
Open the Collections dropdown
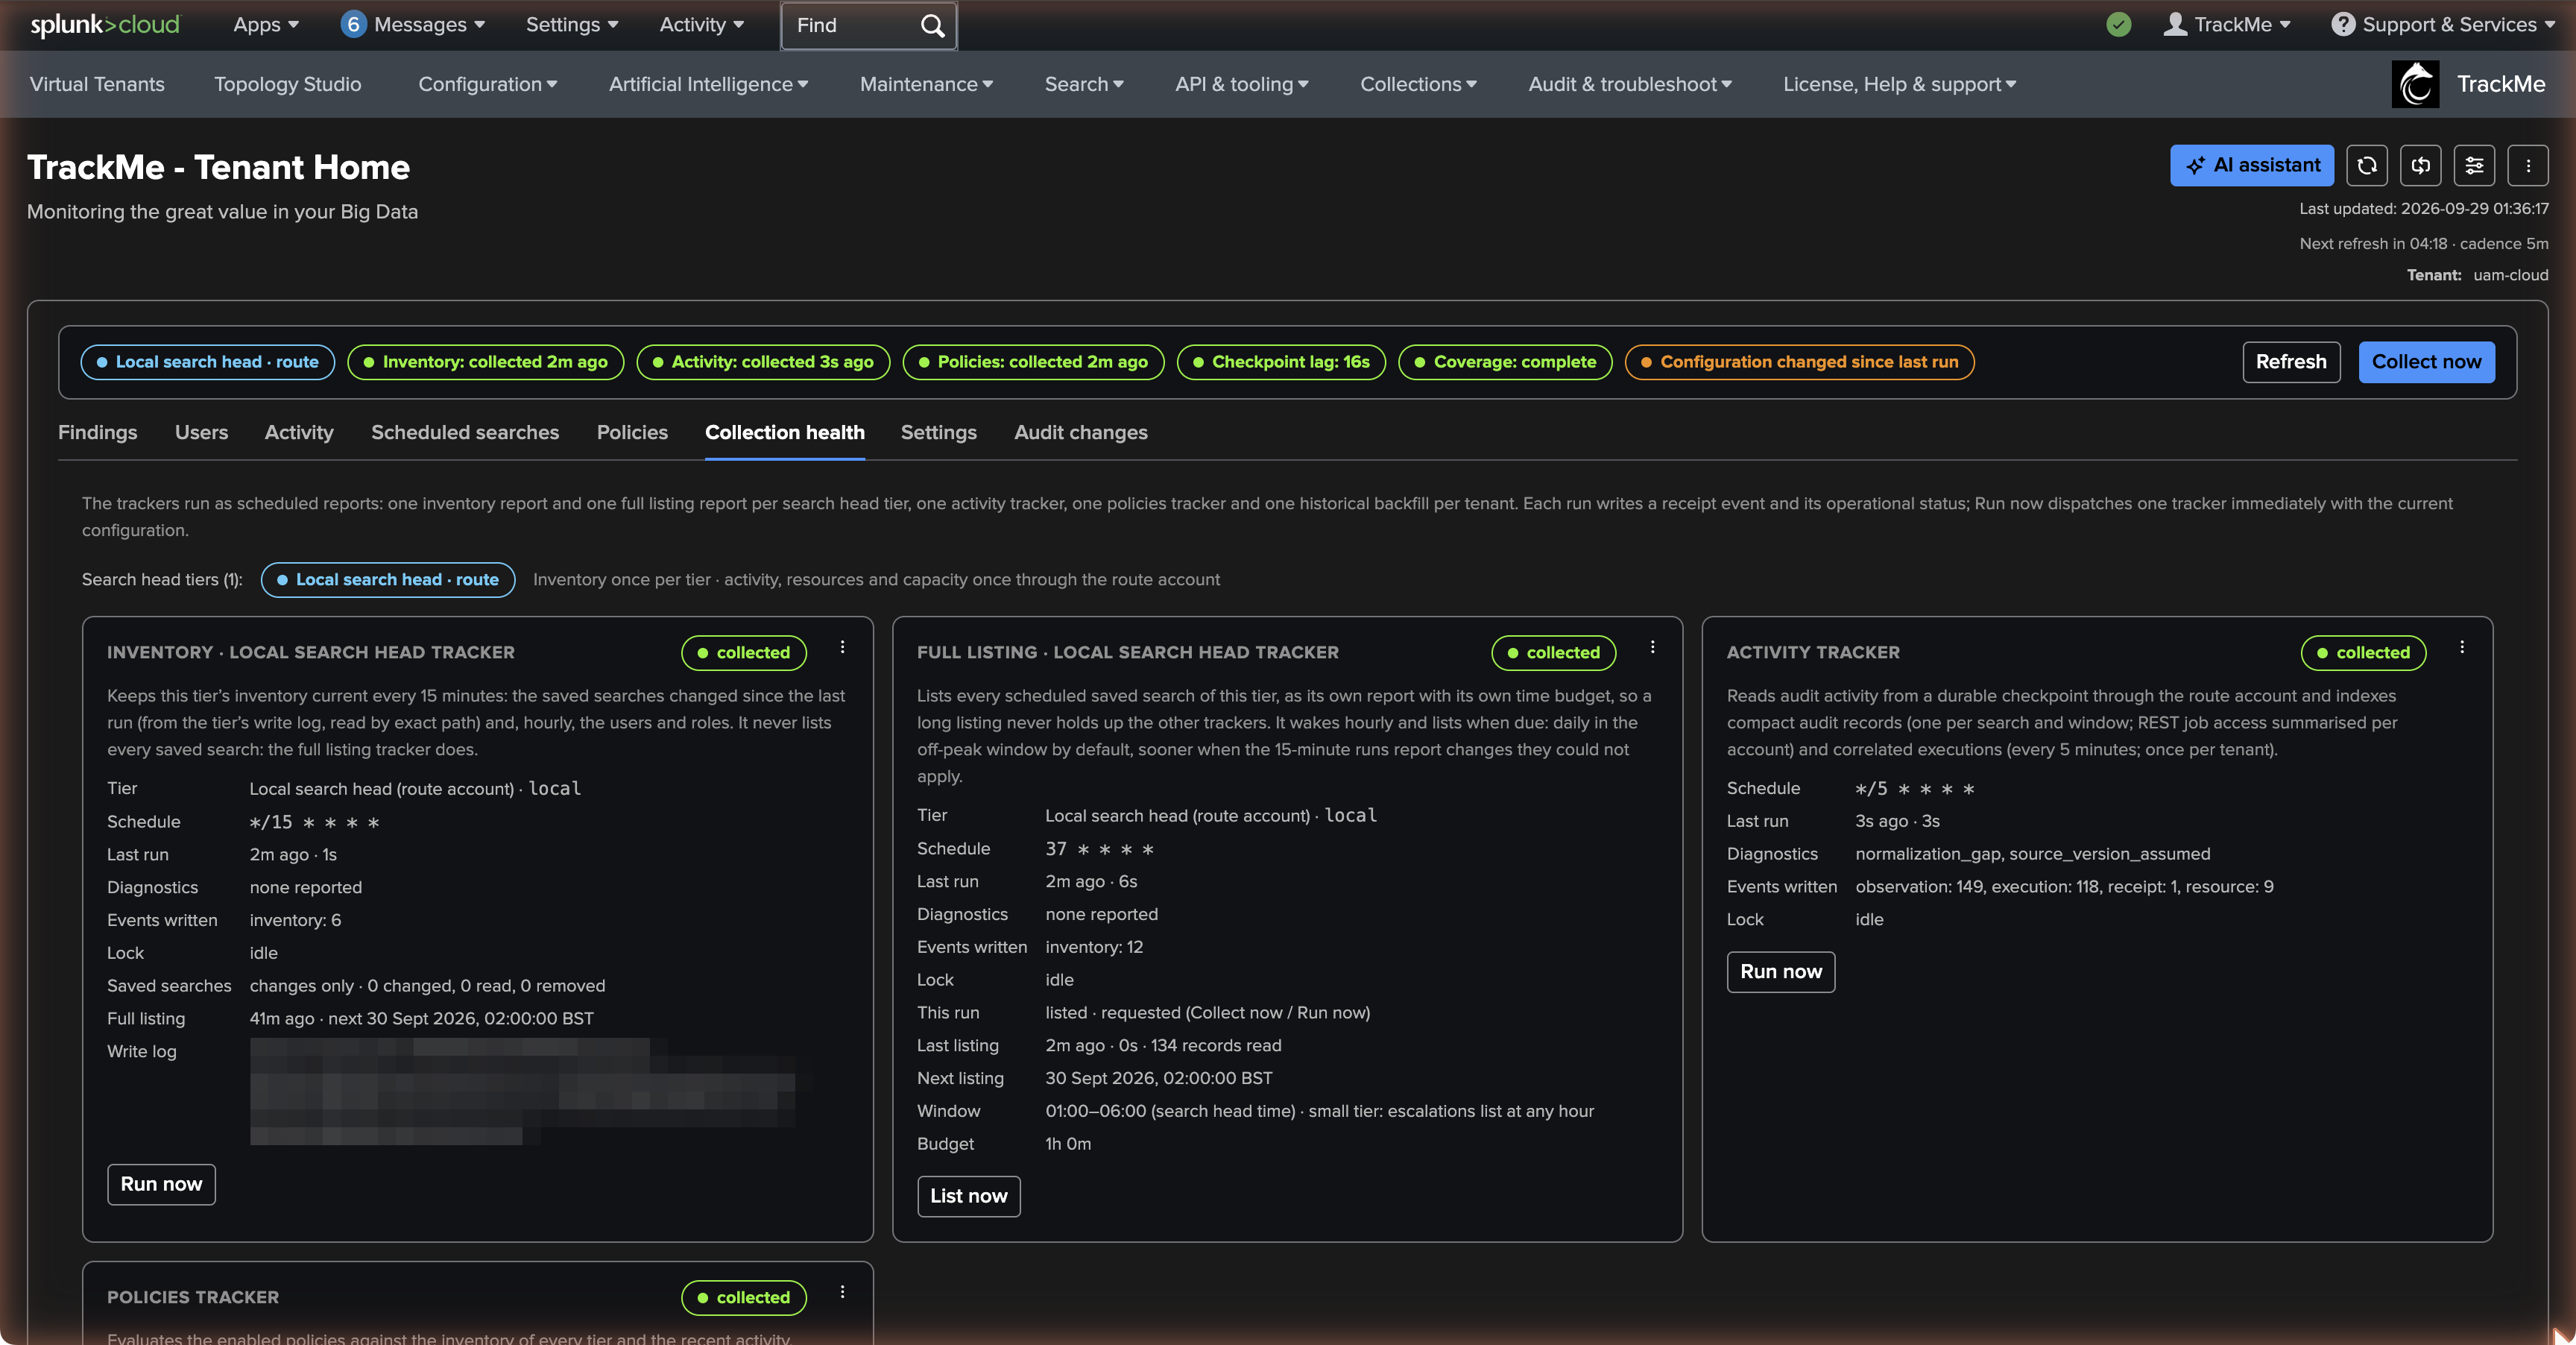coord(1418,84)
